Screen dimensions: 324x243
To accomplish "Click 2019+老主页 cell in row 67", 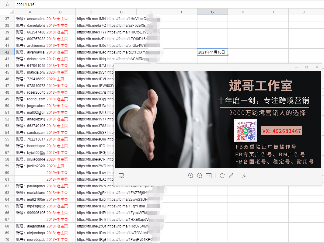I will [60, 220].
